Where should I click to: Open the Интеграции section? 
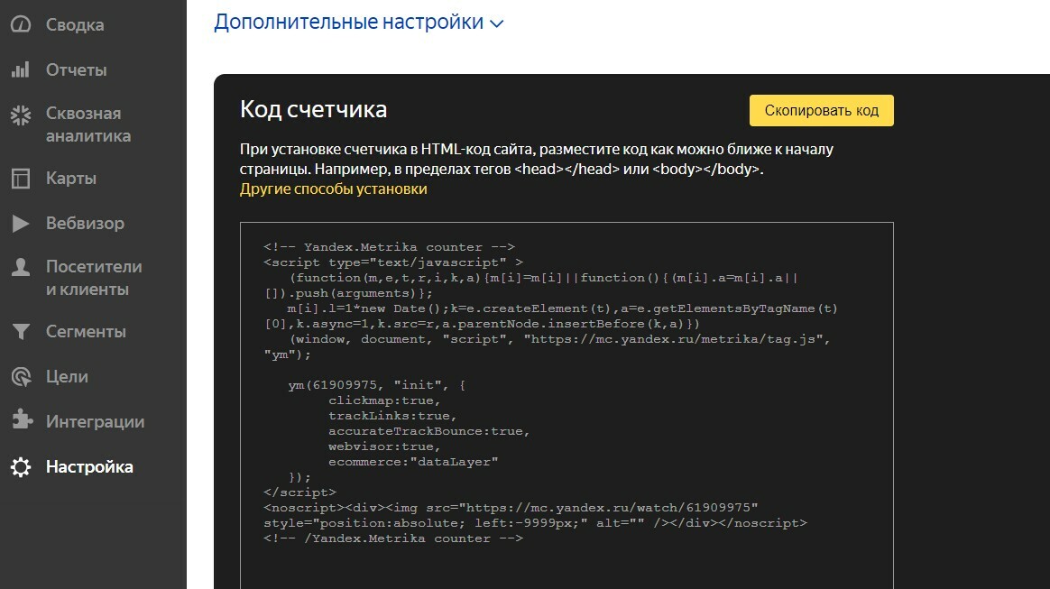click(95, 421)
